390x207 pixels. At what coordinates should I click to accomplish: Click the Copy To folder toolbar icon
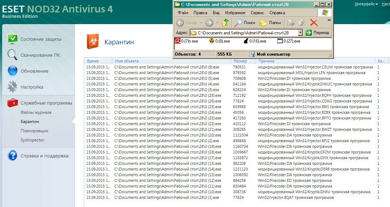(x=302, y=23)
